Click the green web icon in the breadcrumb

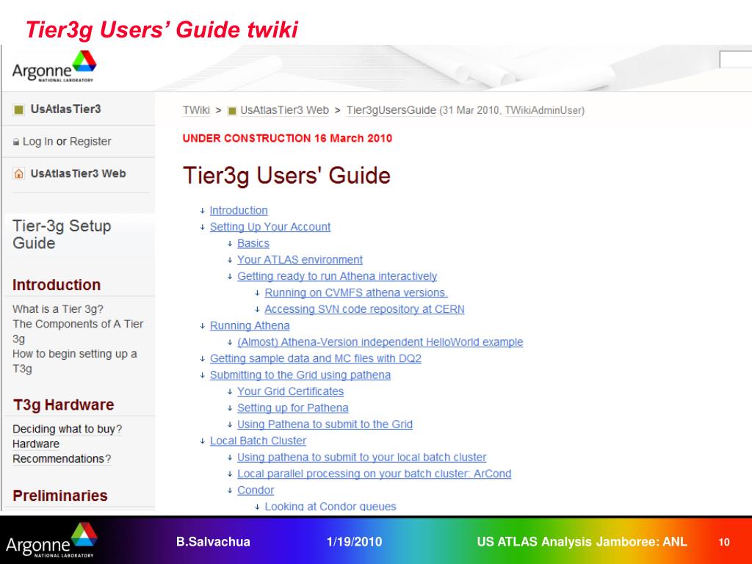pos(232,111)
